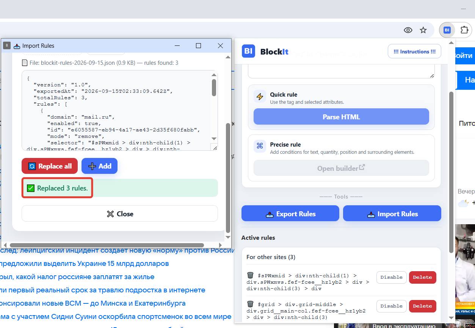Open the headline about налог россияне заплатят за жилье
This screenshot has width=475, height=328.
pos(77,276)
